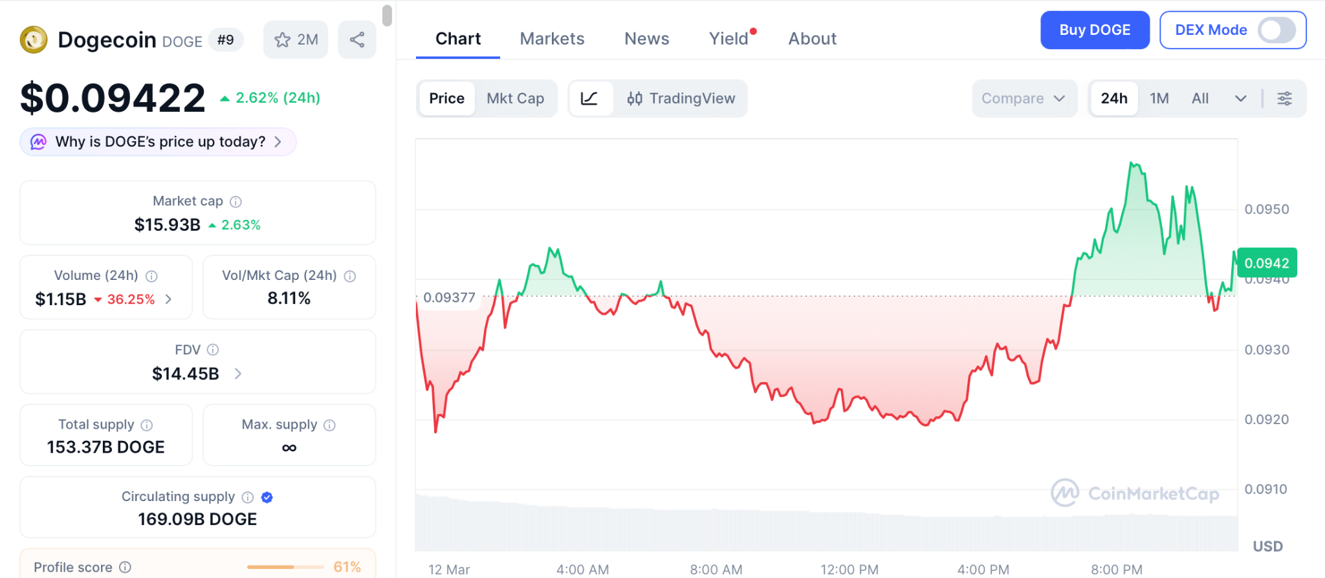This screenshot has height=578, width=1325.
Task: Click the FDV info icon
Action: point(213,350)
